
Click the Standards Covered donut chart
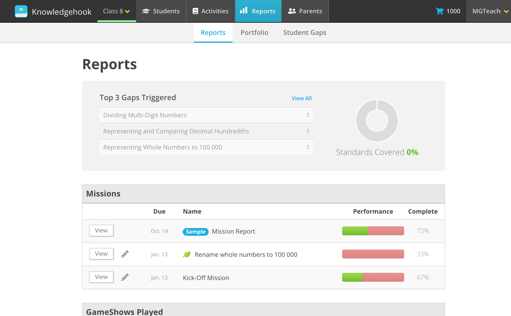point(377,121)
